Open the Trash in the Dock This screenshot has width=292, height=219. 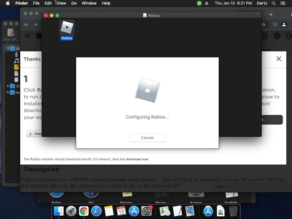[x=233, y=211]
